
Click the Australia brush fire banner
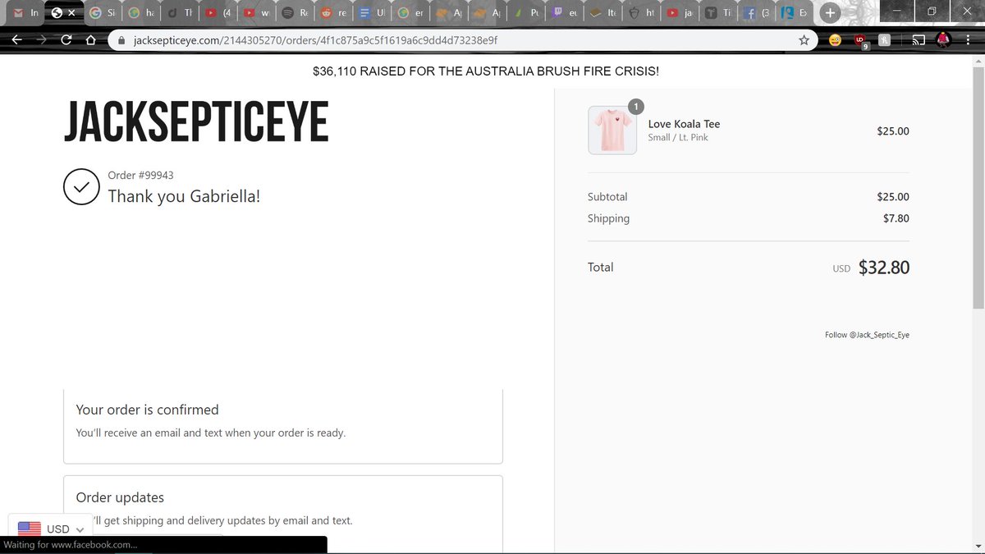point(486,71)
